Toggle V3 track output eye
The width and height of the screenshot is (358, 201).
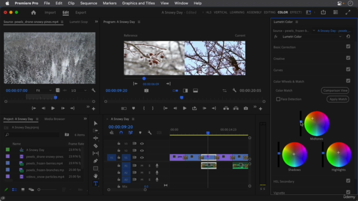(x=142, y=143)
